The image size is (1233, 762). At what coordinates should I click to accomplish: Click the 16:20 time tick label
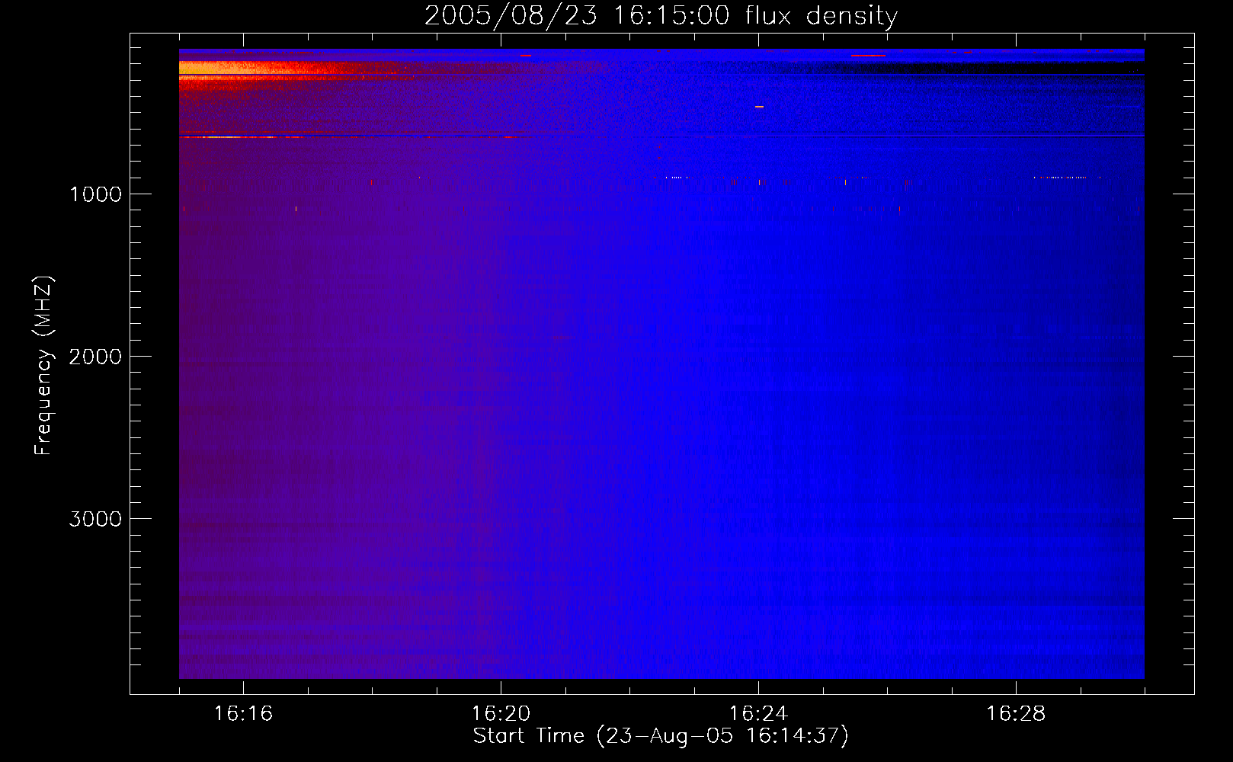(x=501, y=714)
